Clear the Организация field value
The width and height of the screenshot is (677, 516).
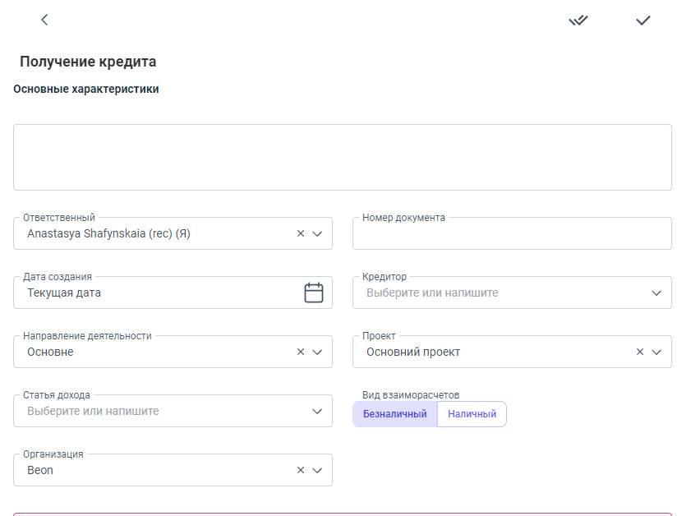301,471
